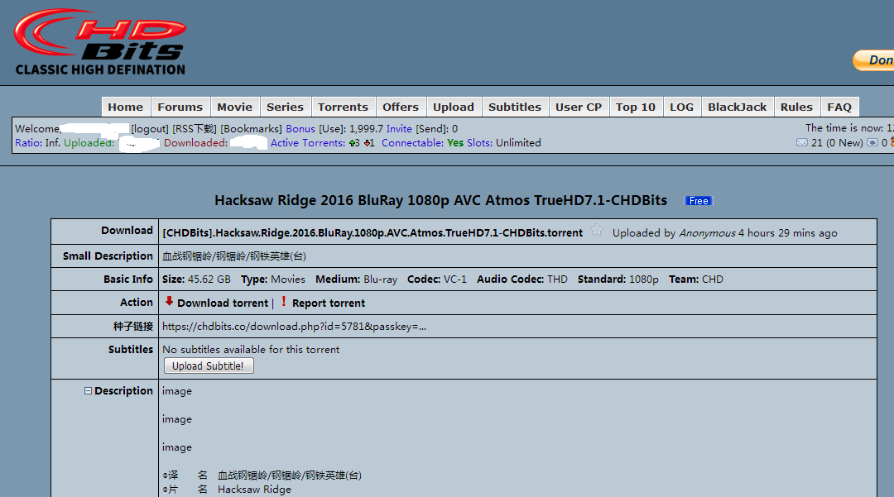Open the Torrents menu tab
The image size is (894, 497).
coord(343,107)
